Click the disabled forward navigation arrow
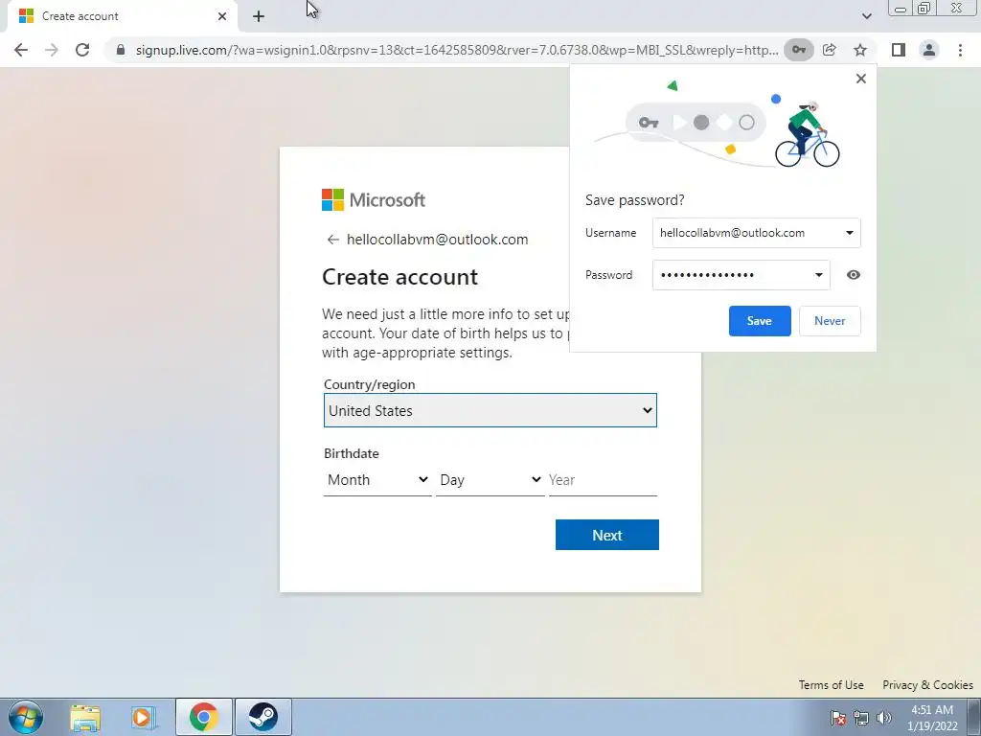This screenshot has height=736, width=981. click(52, 50)
